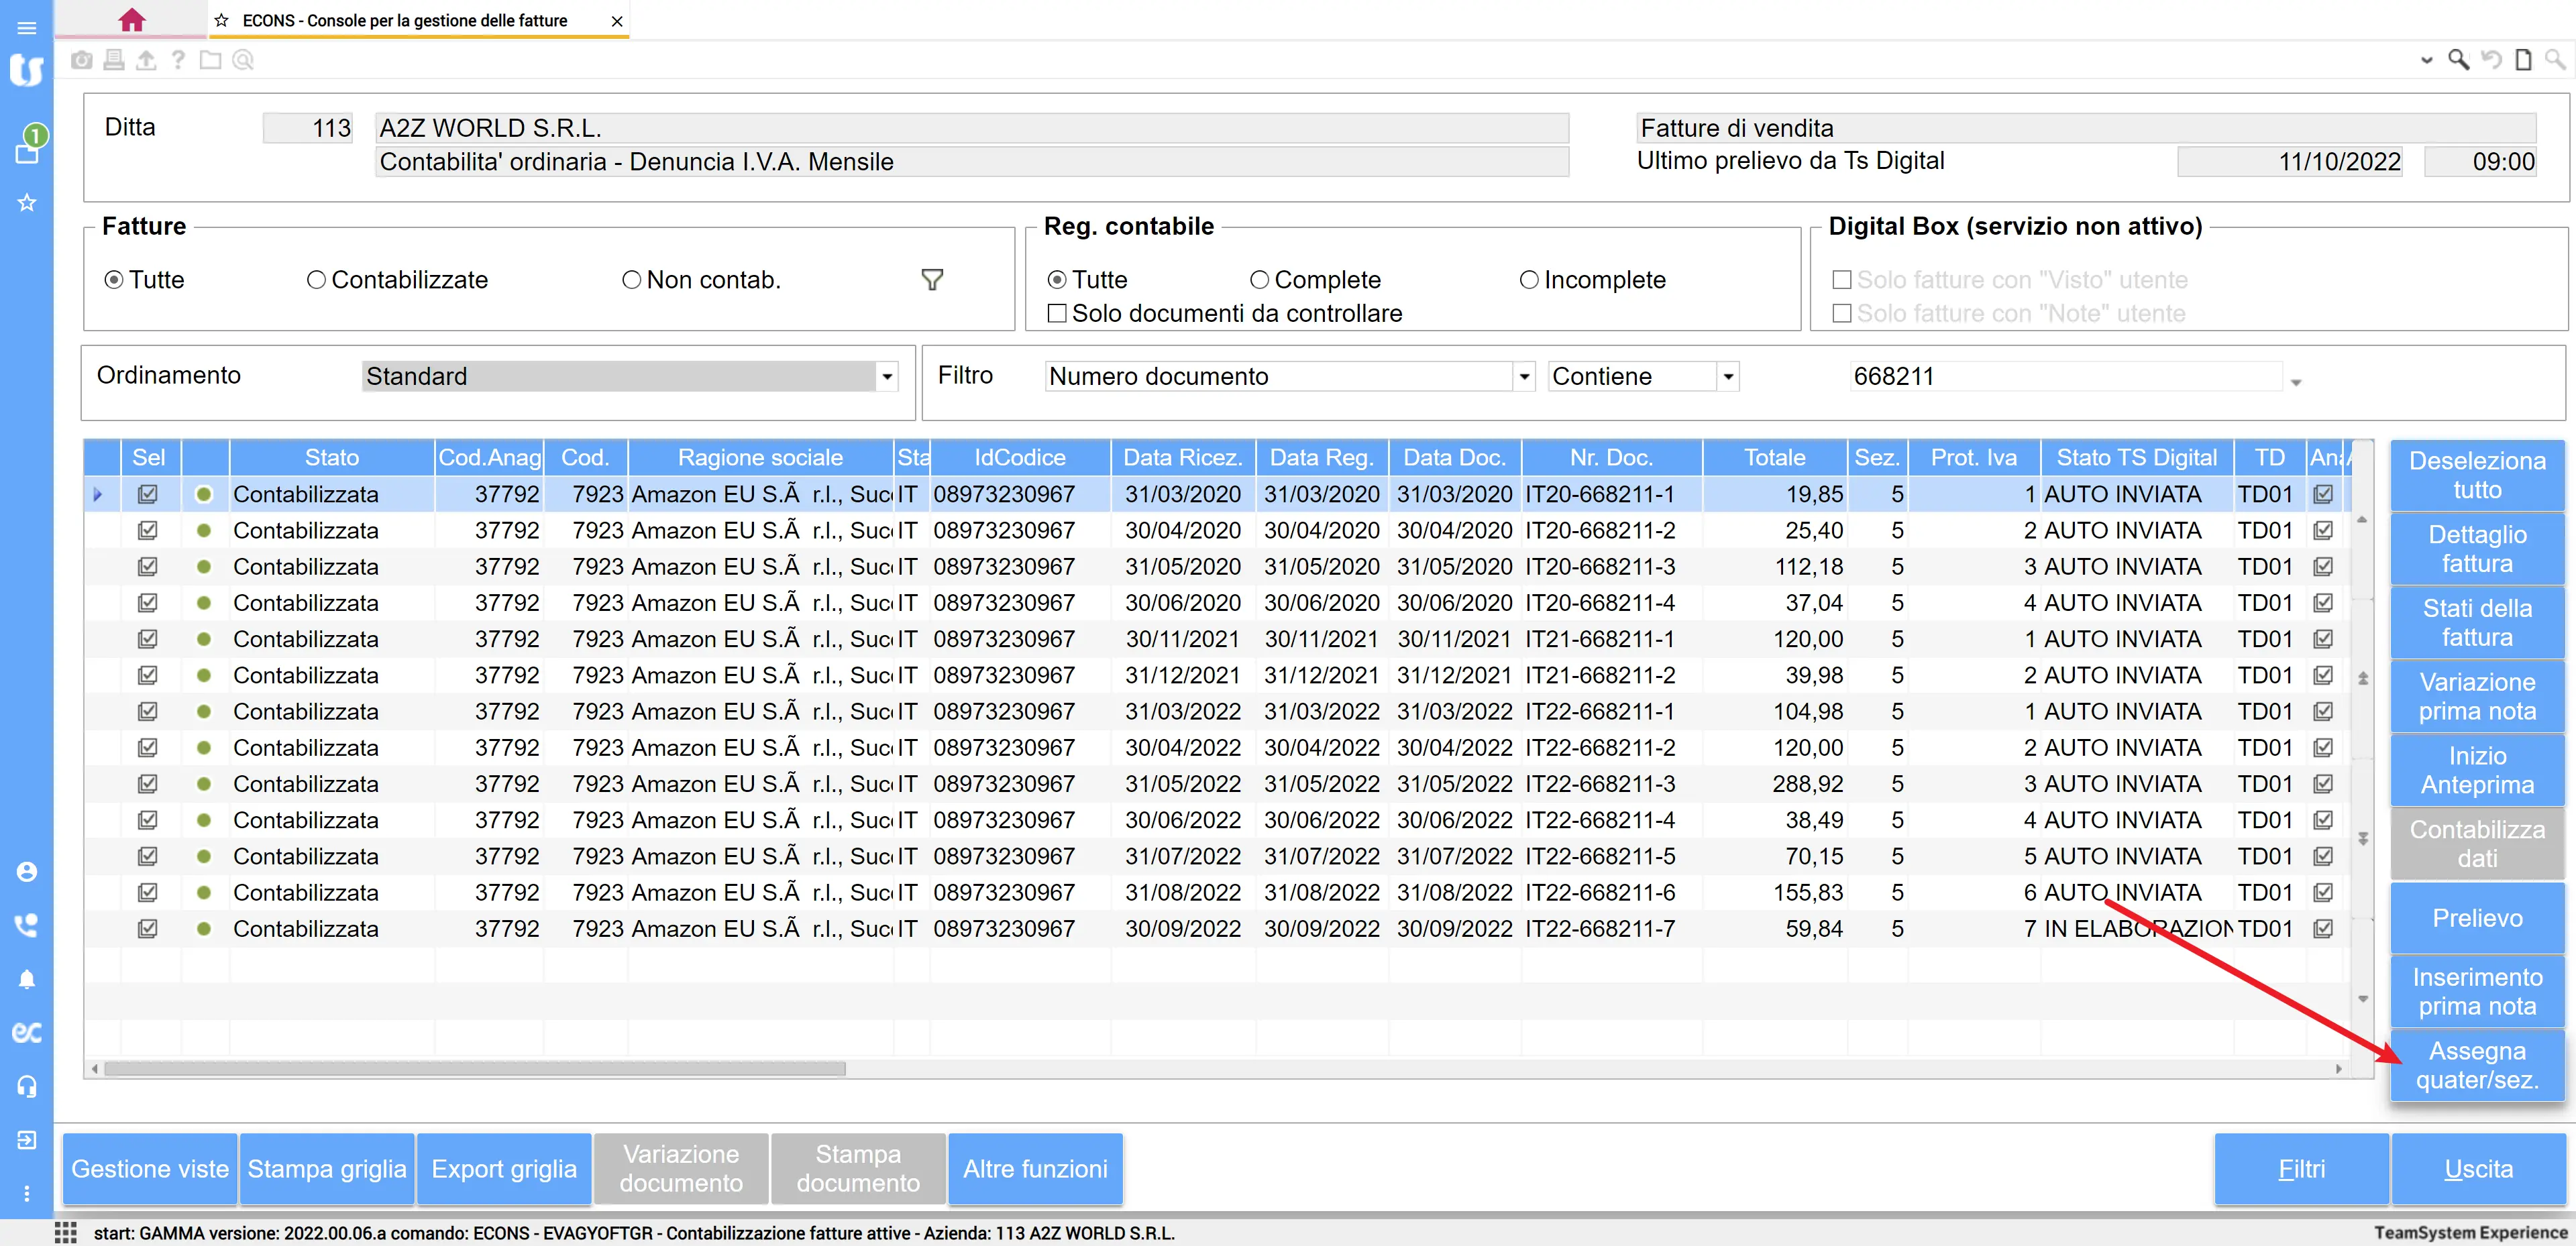Image resolution: width=2576 pixels, height=1246 pixels.
Task: Open the notifications bell in sidebar
Action: point(27,979)
